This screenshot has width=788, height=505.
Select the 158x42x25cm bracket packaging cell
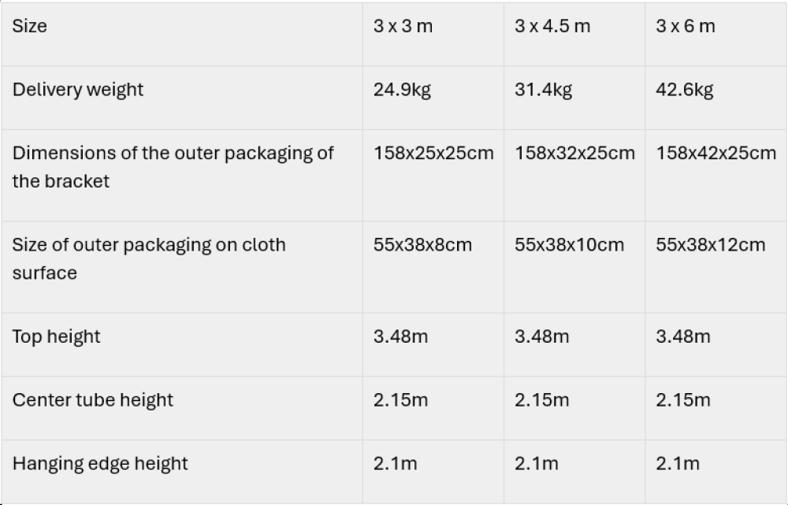[x=716, y=153]
